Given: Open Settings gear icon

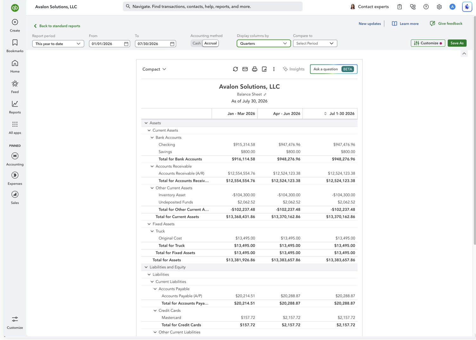Looking at the screenshot, I should point(439,7).
